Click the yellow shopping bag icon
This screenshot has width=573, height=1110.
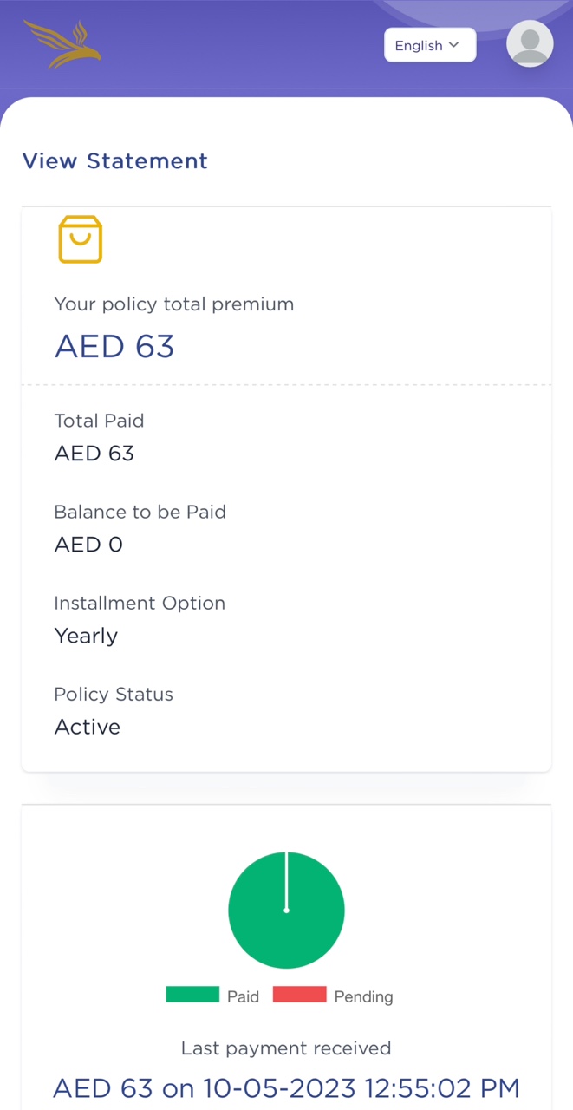pos(81,239)
